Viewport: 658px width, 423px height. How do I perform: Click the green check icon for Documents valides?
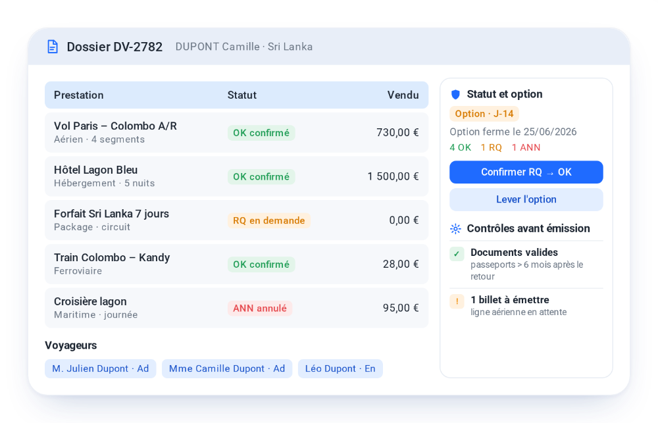pos(457,254)
